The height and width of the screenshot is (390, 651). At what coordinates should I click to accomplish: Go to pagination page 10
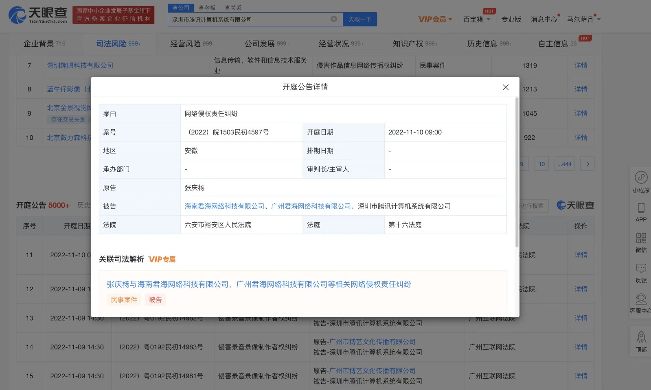click(541, 164)
